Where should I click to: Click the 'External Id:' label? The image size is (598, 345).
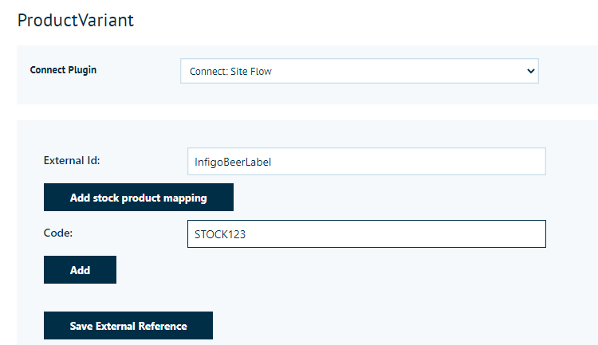72,160
